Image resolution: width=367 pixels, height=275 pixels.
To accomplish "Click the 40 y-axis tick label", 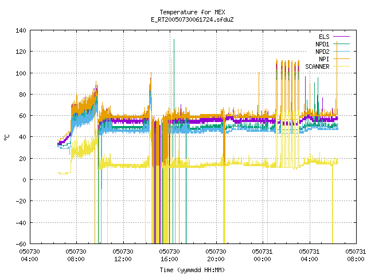I will [22, 137].
